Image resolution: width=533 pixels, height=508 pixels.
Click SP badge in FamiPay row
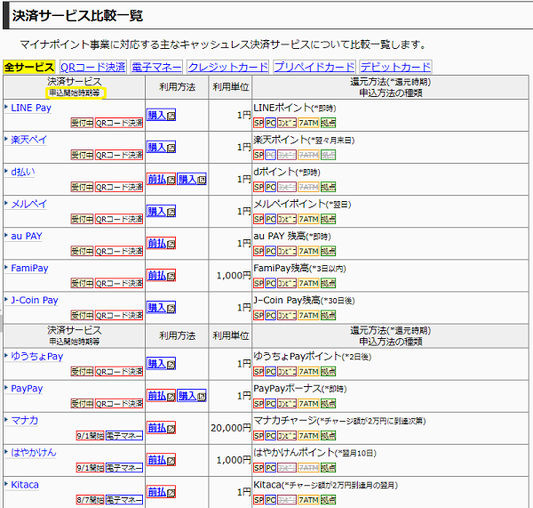tap(259, 283)
